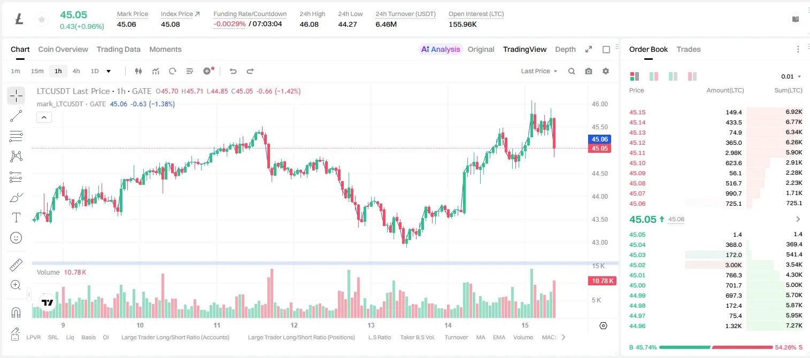Click the AI Analysis button
810x358 pixels.
tap(441, 49)
